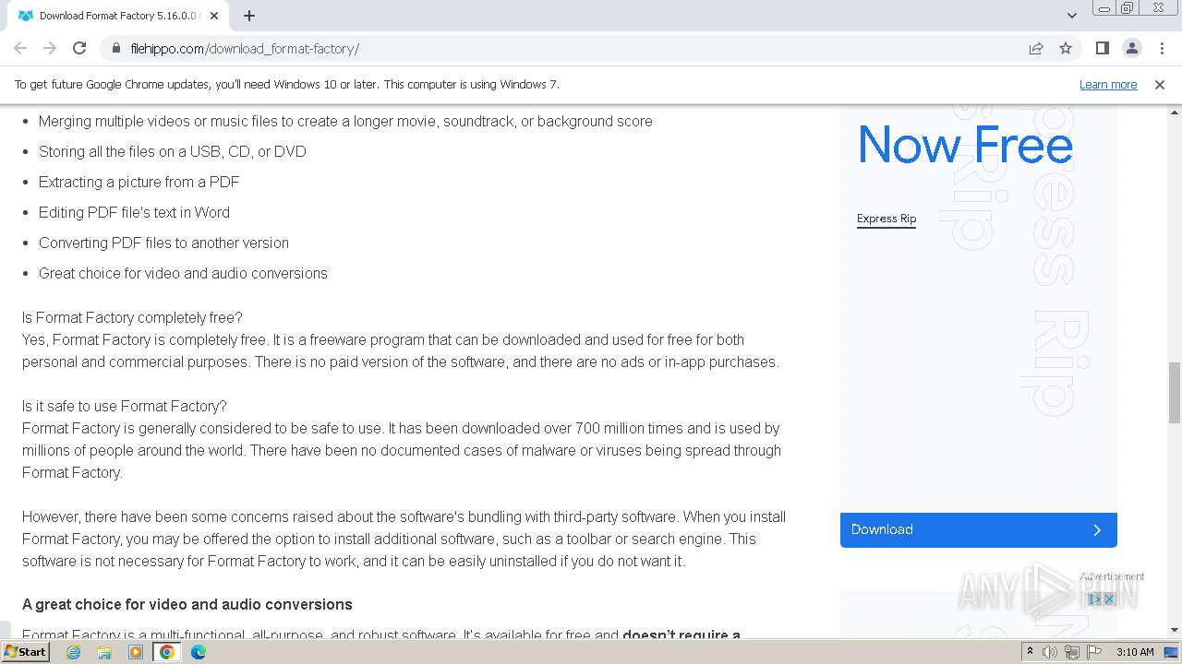Viewport: 1182px width, 664px height.
Task: Go forward to the next page
Action: [x=50, y=48]
